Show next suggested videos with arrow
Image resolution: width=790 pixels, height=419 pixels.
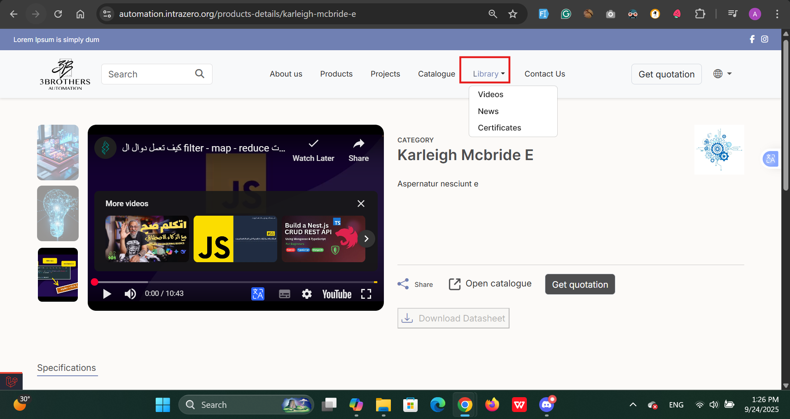coord(366,239)
